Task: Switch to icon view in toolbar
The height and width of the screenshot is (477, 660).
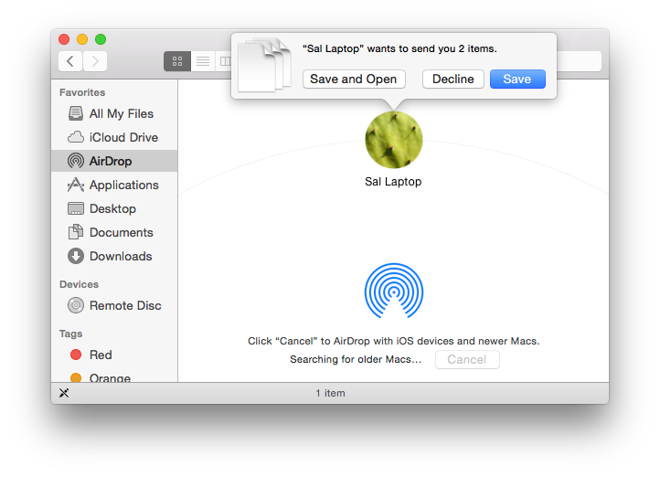Action: 177,61
